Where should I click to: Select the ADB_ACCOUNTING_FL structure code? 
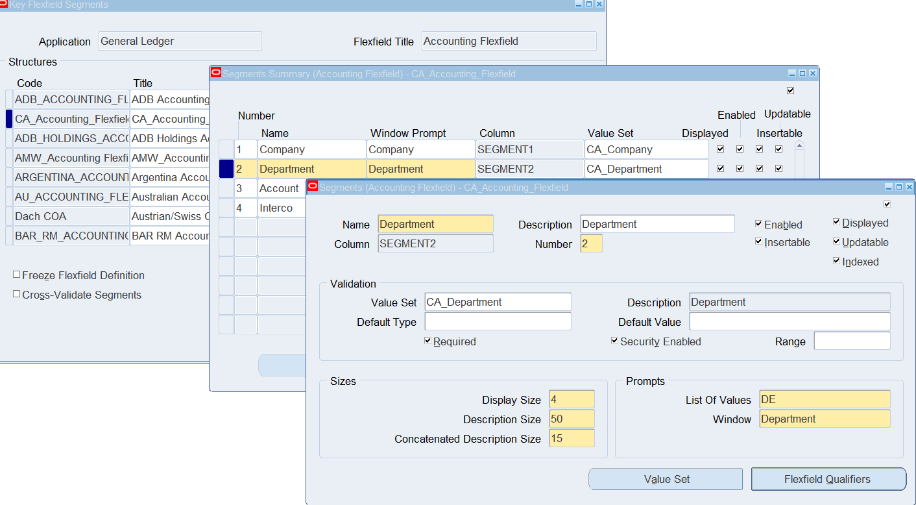pos(71,99)
